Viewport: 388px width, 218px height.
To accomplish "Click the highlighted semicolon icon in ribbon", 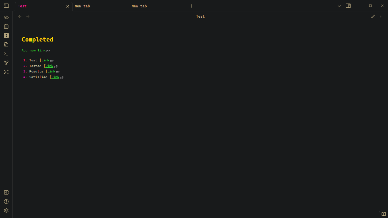I will [6, 36].
